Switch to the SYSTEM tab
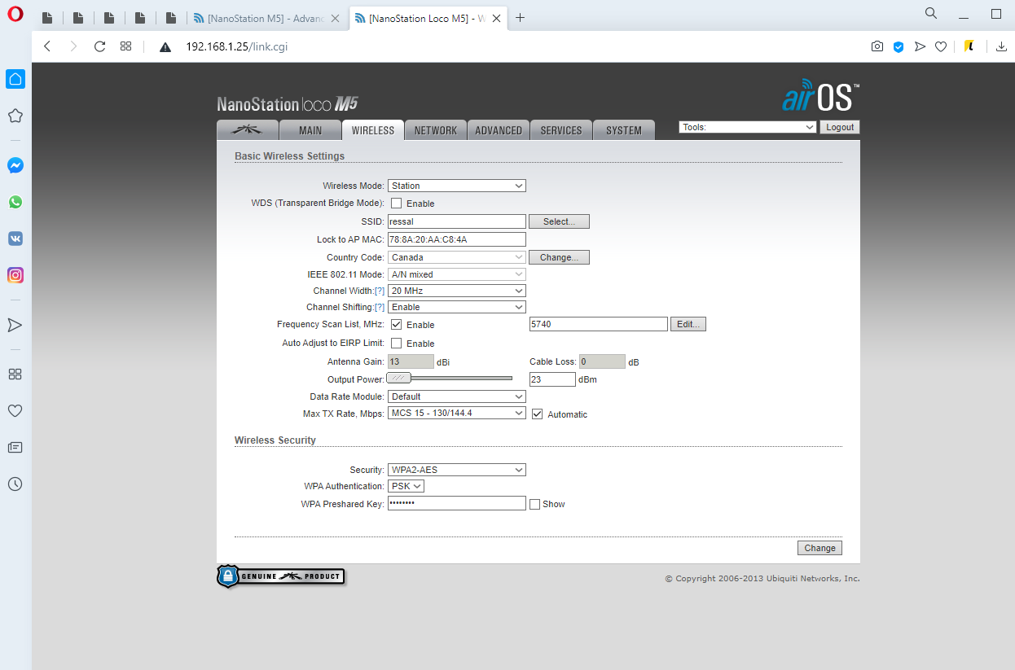 (x=624, y=130)
